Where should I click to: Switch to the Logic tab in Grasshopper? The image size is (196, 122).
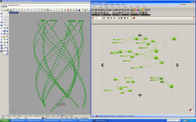click(101, 7)
